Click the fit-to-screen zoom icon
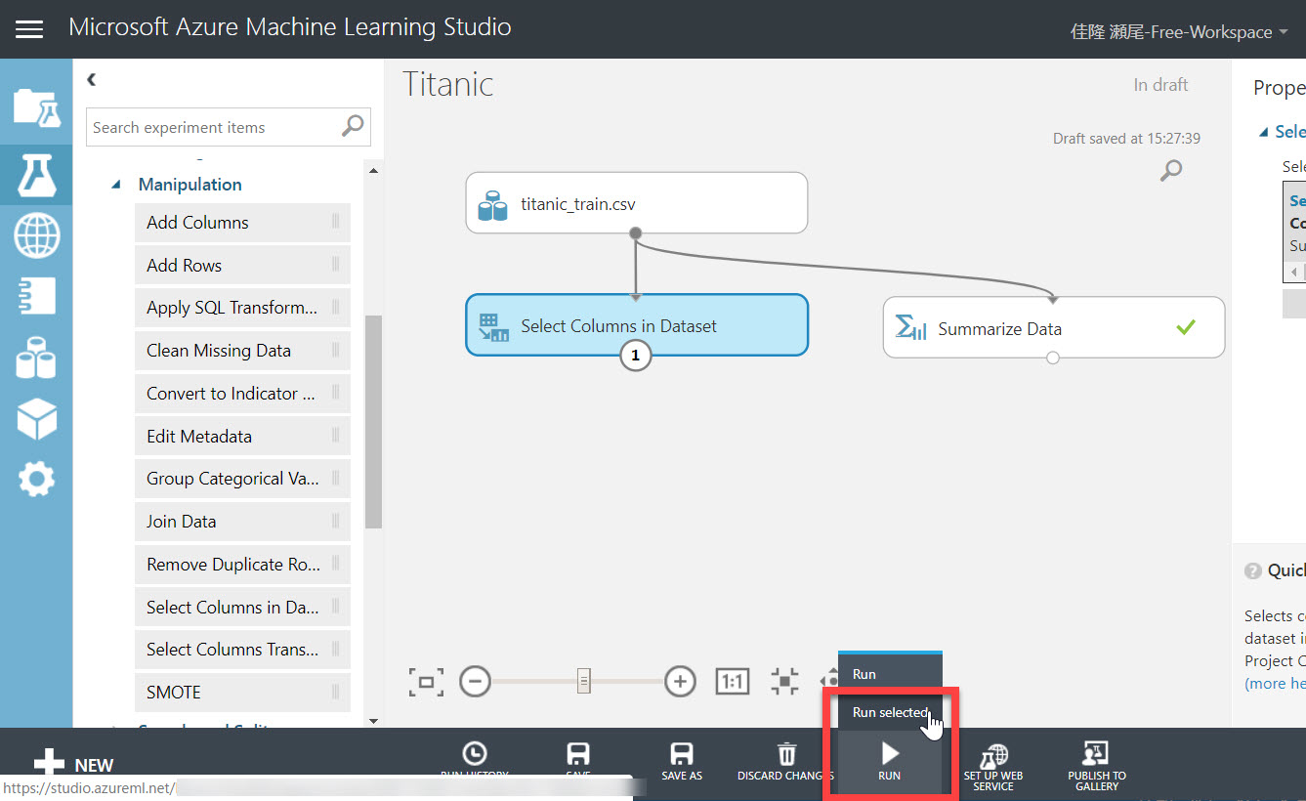1306x801 pixels. point(427,682)
